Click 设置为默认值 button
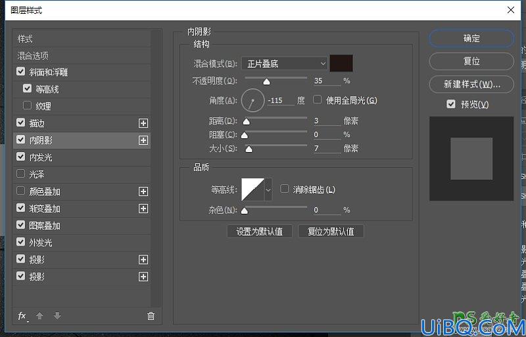Image resolution: width=526 pixels, height=337 pixels. pyautogui.click(x=260, y=232)
